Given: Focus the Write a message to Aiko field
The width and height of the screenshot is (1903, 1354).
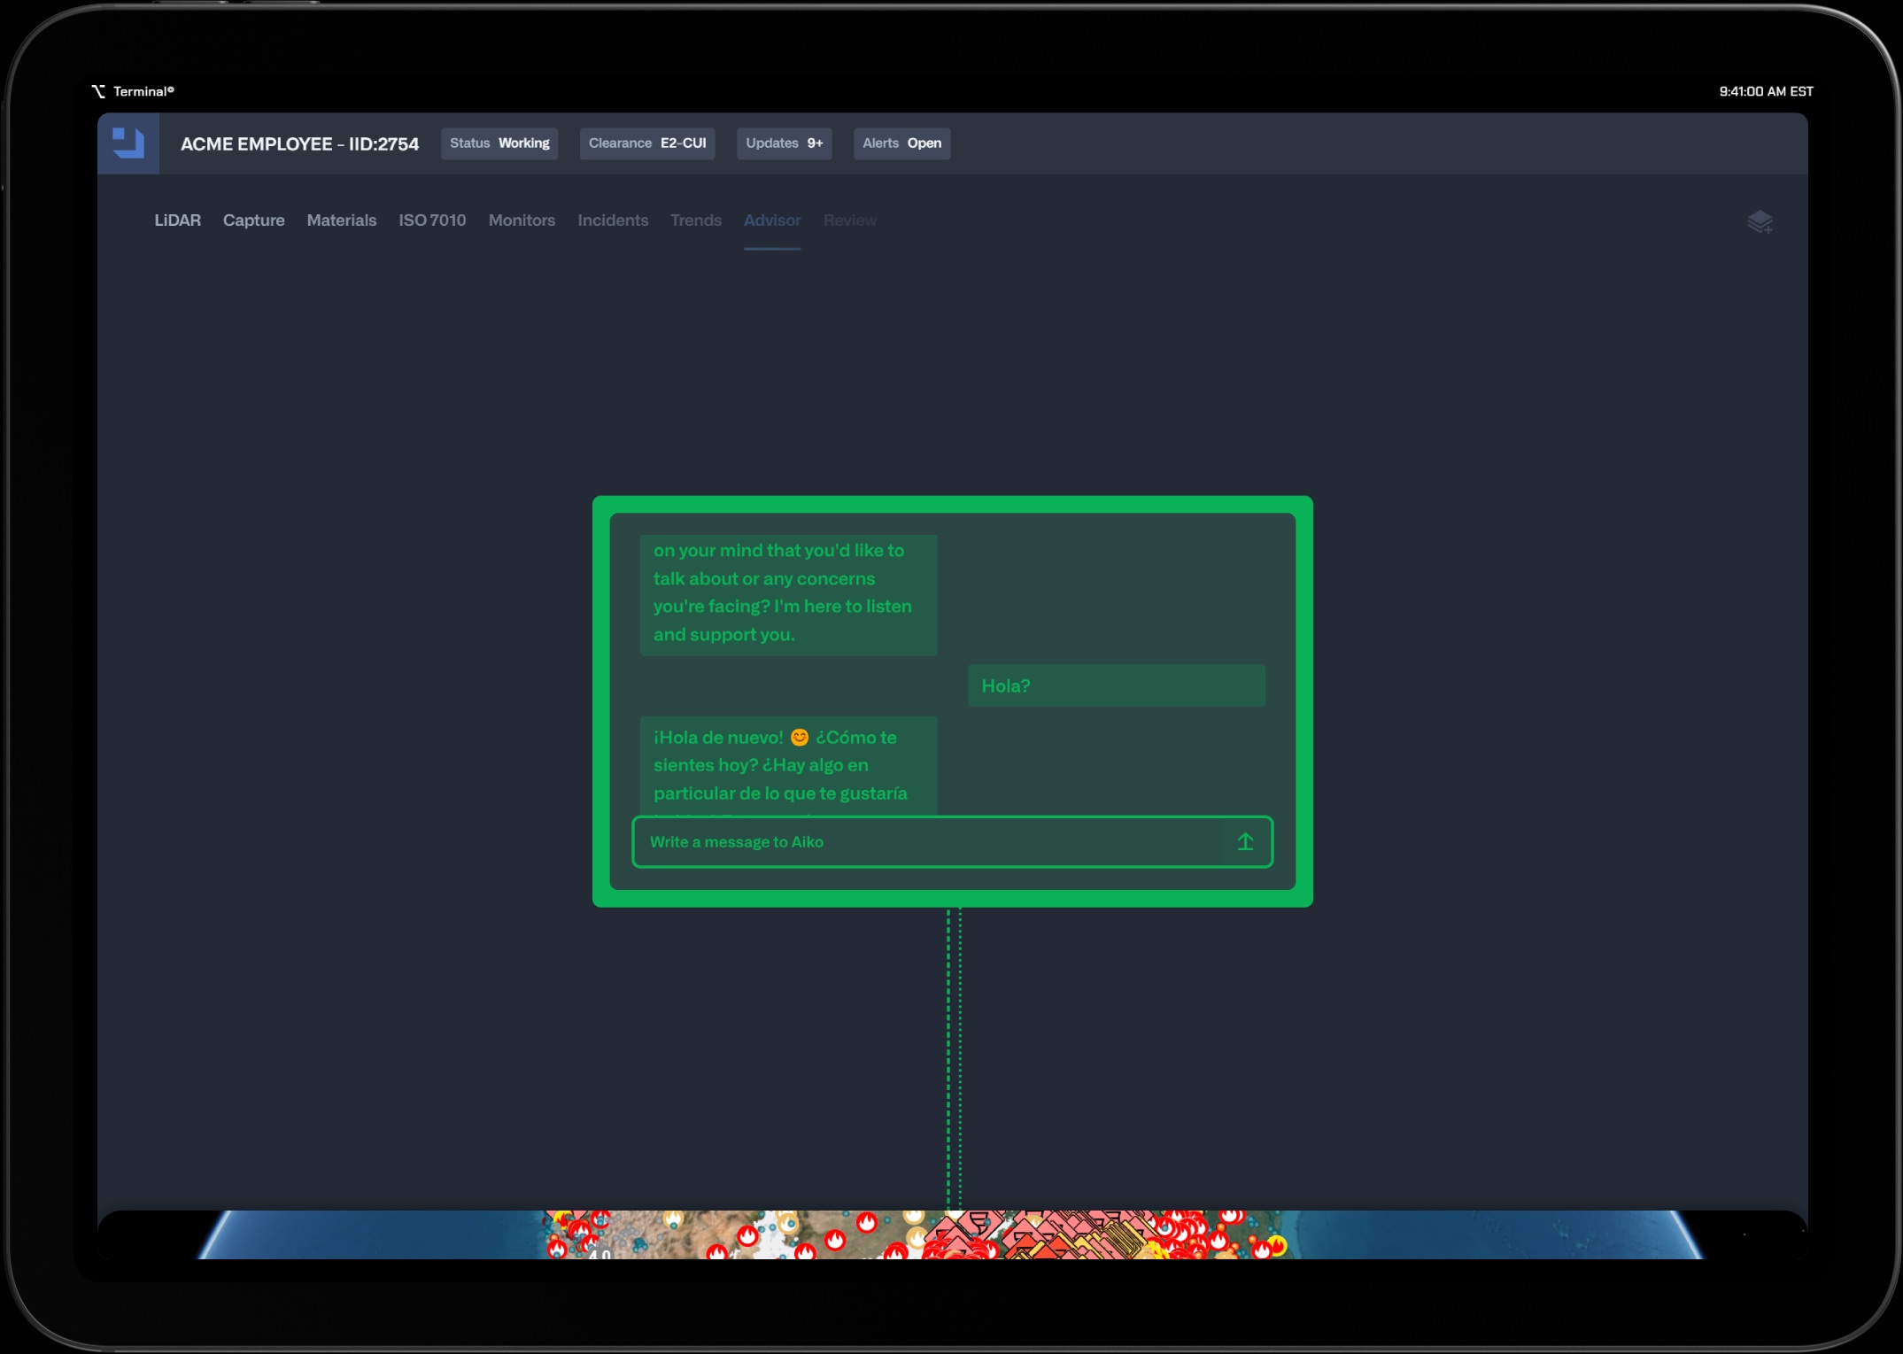Looking at the screenshot, I should coord(921,841).
